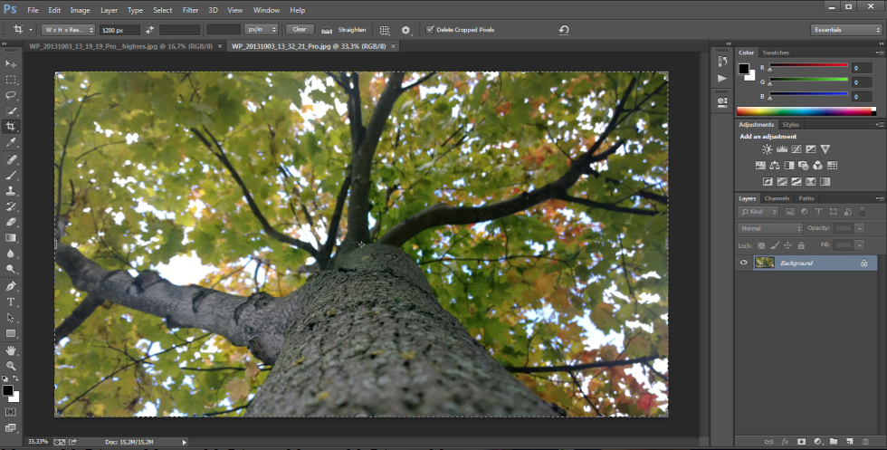
Task: Switch to the Channels tab
Action: point(777,198)
